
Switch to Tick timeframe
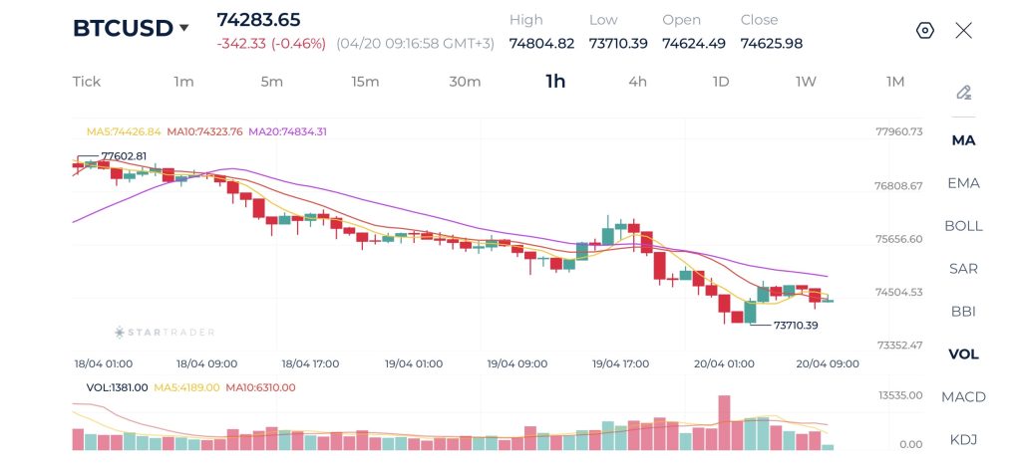pyautogui.click(x=87, y=82)
